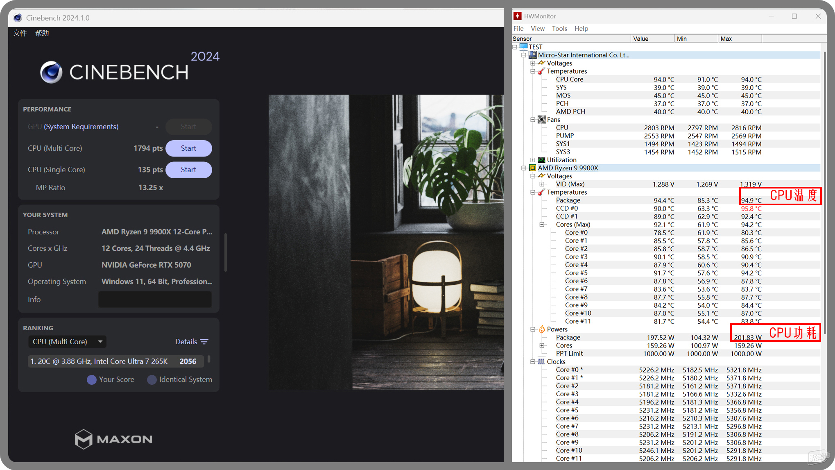Expand the VID (Max) voltage node
835x470 pixels.
click(x=542, y=184)
